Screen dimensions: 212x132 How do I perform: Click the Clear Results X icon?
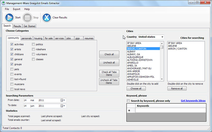click(47, 17)
